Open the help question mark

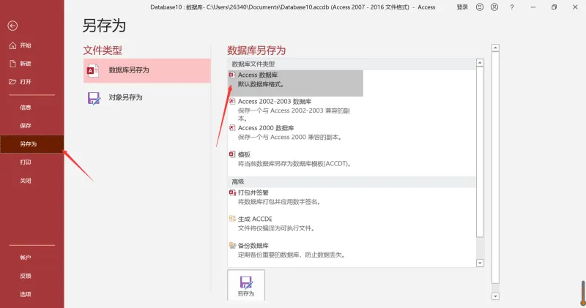511,7
